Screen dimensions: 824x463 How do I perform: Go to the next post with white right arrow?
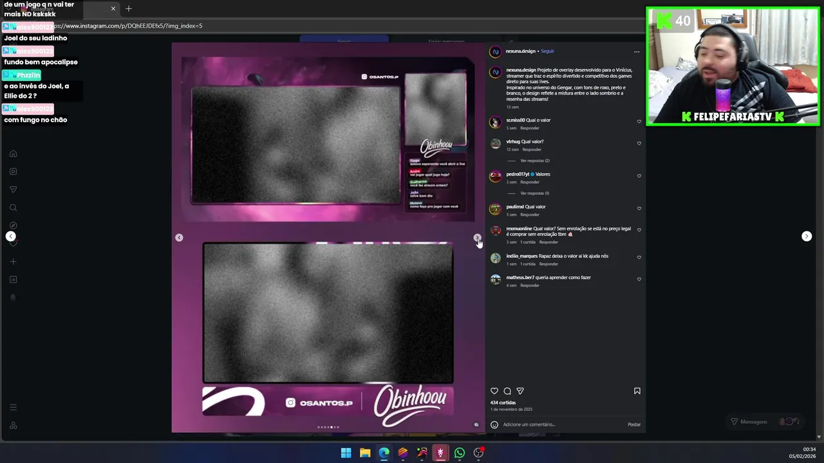click(x=807, y=236)
